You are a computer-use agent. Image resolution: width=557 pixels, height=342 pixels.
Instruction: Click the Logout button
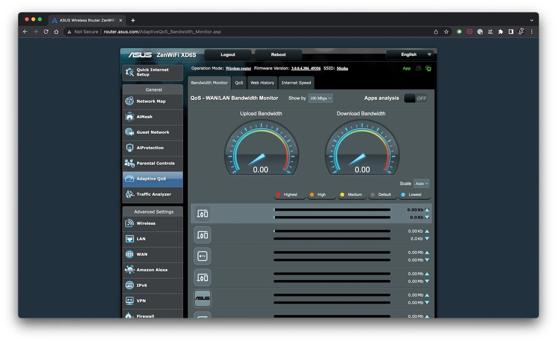click(x=228, y=54)
